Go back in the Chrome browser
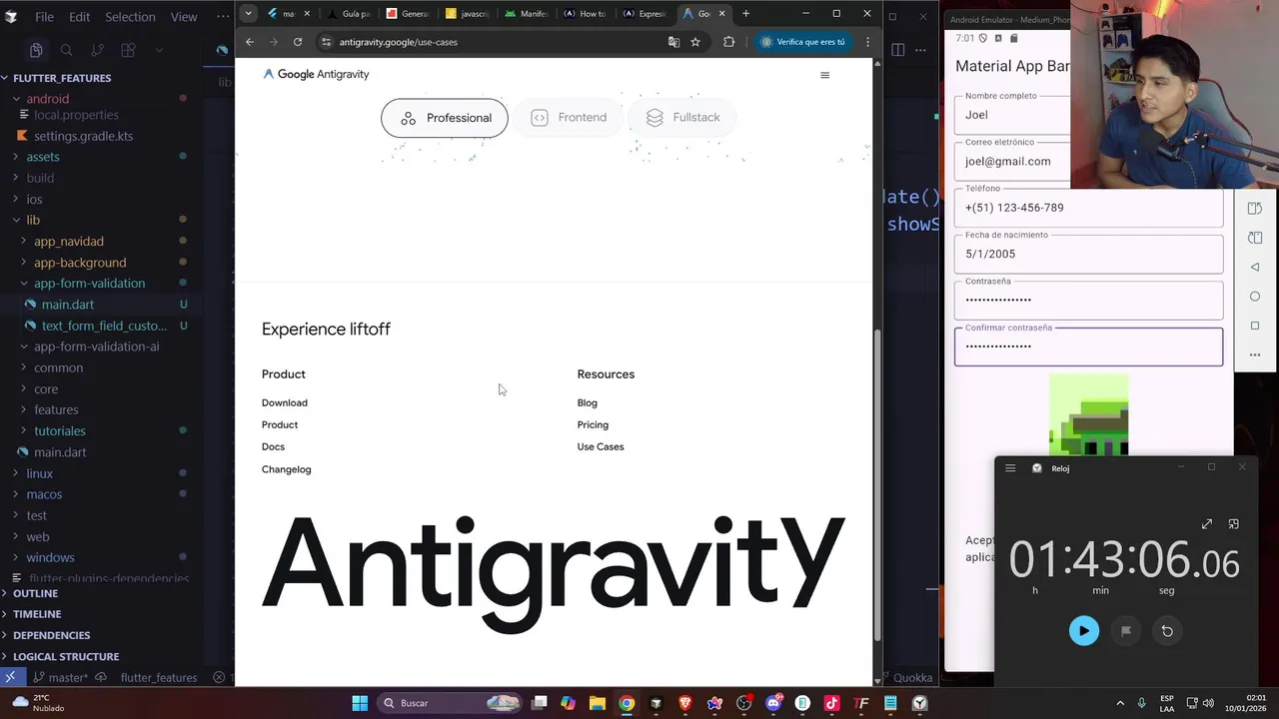1279x719 pixels. pos(250,42)
